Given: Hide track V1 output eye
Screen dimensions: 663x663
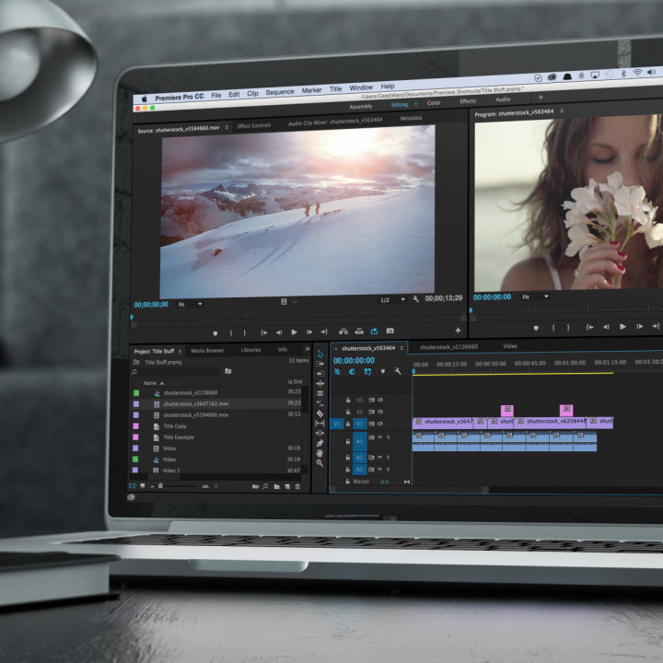Looking at the screenshot, I should [380, 424].
